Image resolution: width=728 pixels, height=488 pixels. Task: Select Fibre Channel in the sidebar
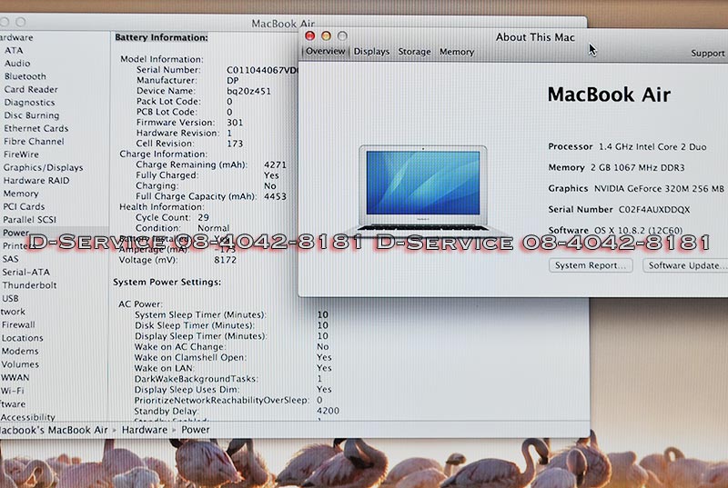(x=34, y=141)
